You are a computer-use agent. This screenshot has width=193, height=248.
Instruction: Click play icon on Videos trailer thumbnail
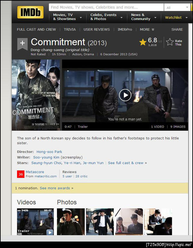(50, 232)
